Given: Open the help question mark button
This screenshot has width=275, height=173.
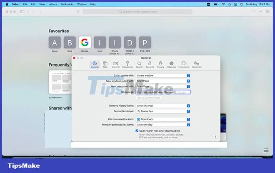Looking at the screenshot, I should [x=215, y=137].
